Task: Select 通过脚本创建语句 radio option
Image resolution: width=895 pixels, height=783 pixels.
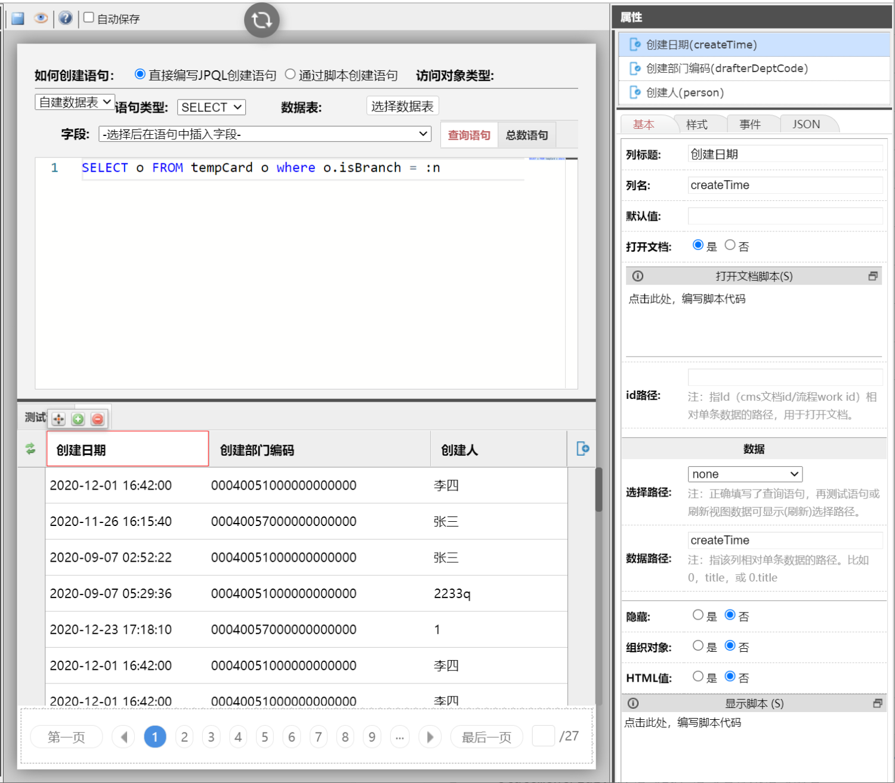Action: (x=291, y=75)
